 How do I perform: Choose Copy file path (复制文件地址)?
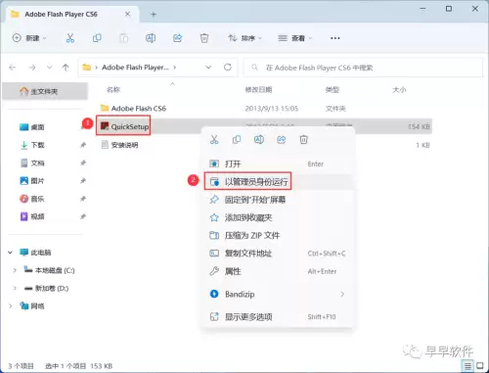tap(278, 254)
